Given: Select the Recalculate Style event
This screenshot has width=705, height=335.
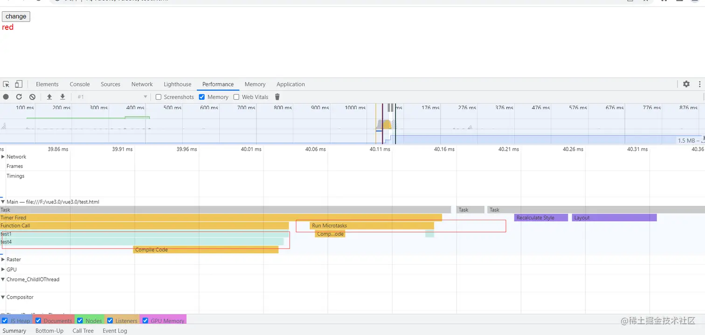Looking at the screenshot, I should point(541,218).
